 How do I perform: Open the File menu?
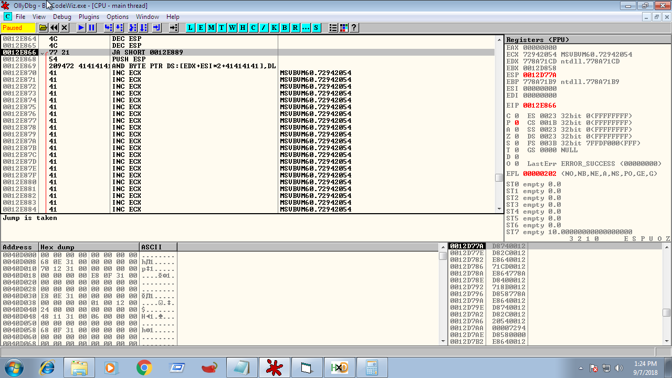[20, 17]
